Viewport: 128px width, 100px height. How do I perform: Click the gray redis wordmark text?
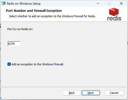click(114, 18)
